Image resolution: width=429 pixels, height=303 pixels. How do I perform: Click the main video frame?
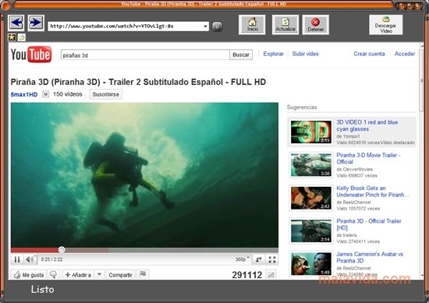point(144,174)
